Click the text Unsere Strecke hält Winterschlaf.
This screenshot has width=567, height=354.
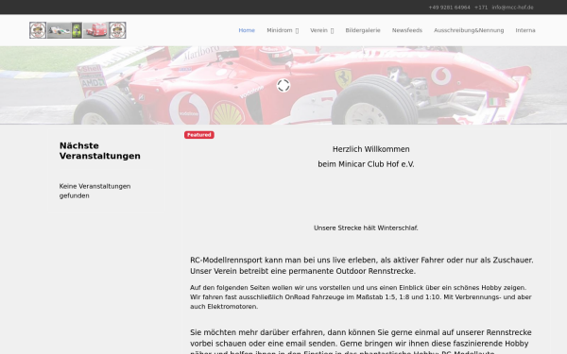[x=366, y=228]
